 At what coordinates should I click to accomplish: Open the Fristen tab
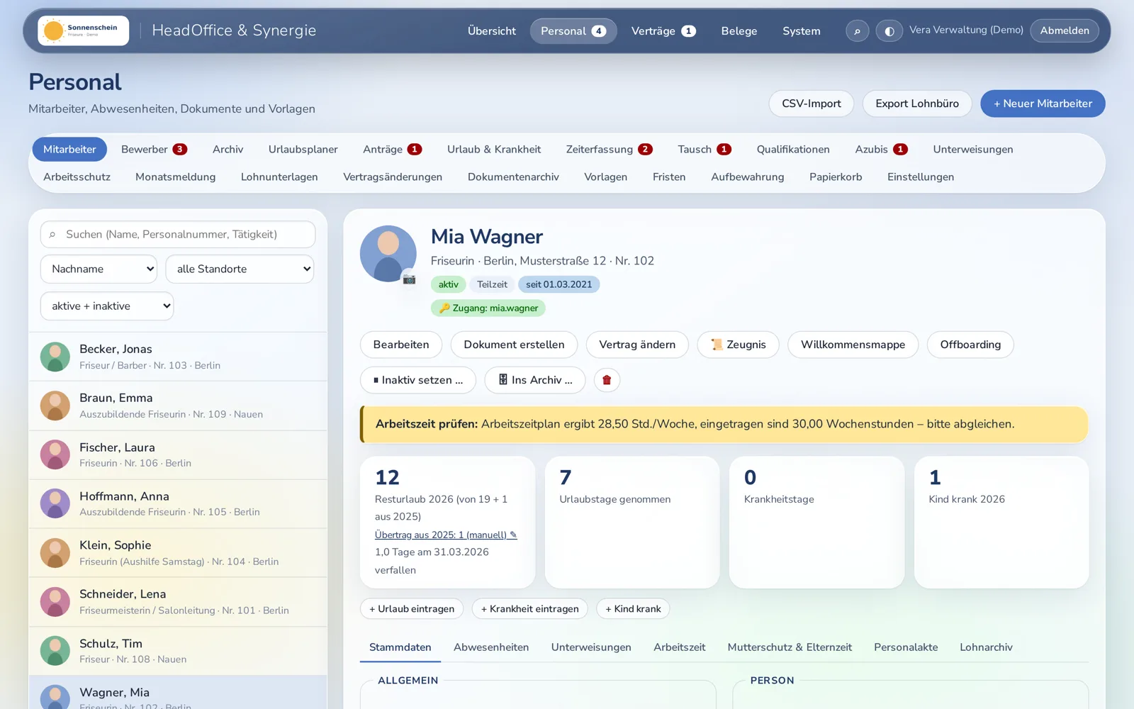click(669, 177)
